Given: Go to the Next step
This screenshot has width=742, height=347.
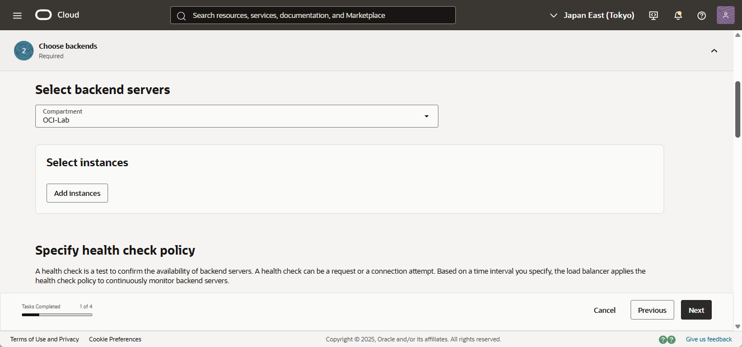Looking at the screenshot, I should click(696, 310).
